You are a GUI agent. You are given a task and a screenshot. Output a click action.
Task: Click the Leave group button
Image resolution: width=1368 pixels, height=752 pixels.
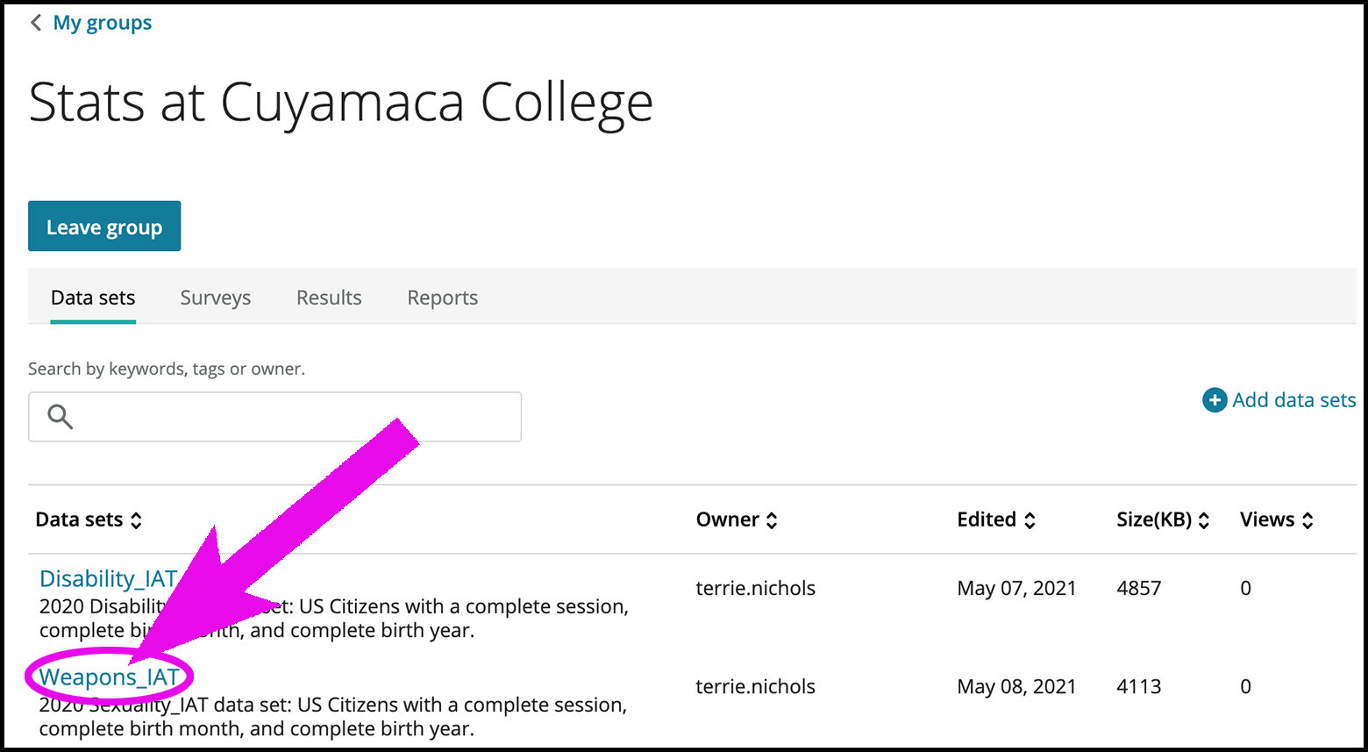tap(104, 226)
